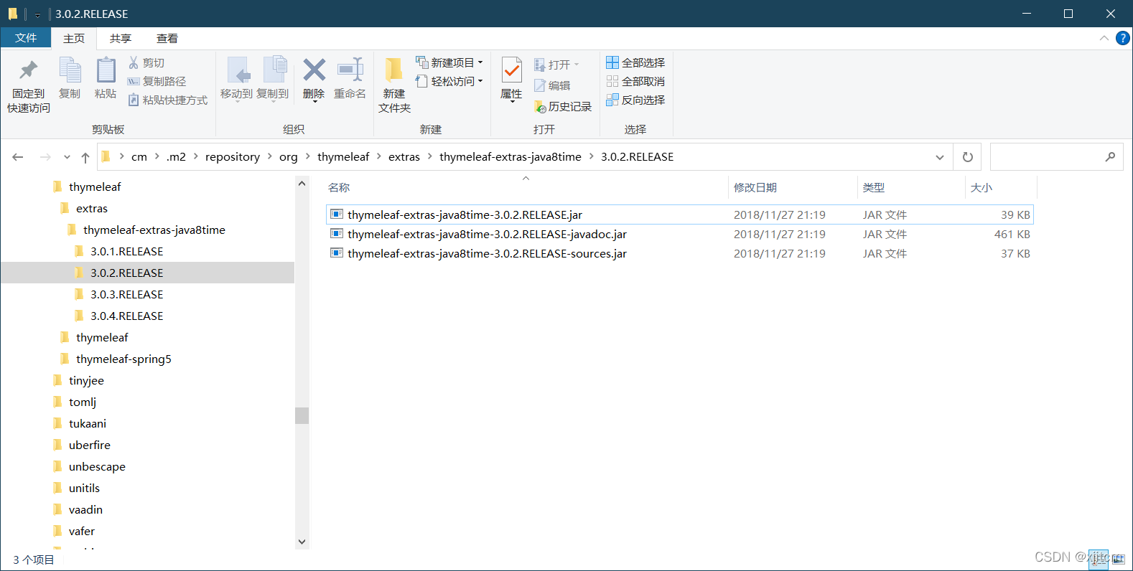Open the Help question mark icon
Image resolution: width=1133 pixels, height=571 pixels.
click(1123, 38)
